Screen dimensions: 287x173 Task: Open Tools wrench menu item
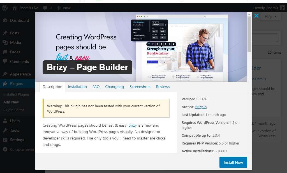click(x=14, y=130)
